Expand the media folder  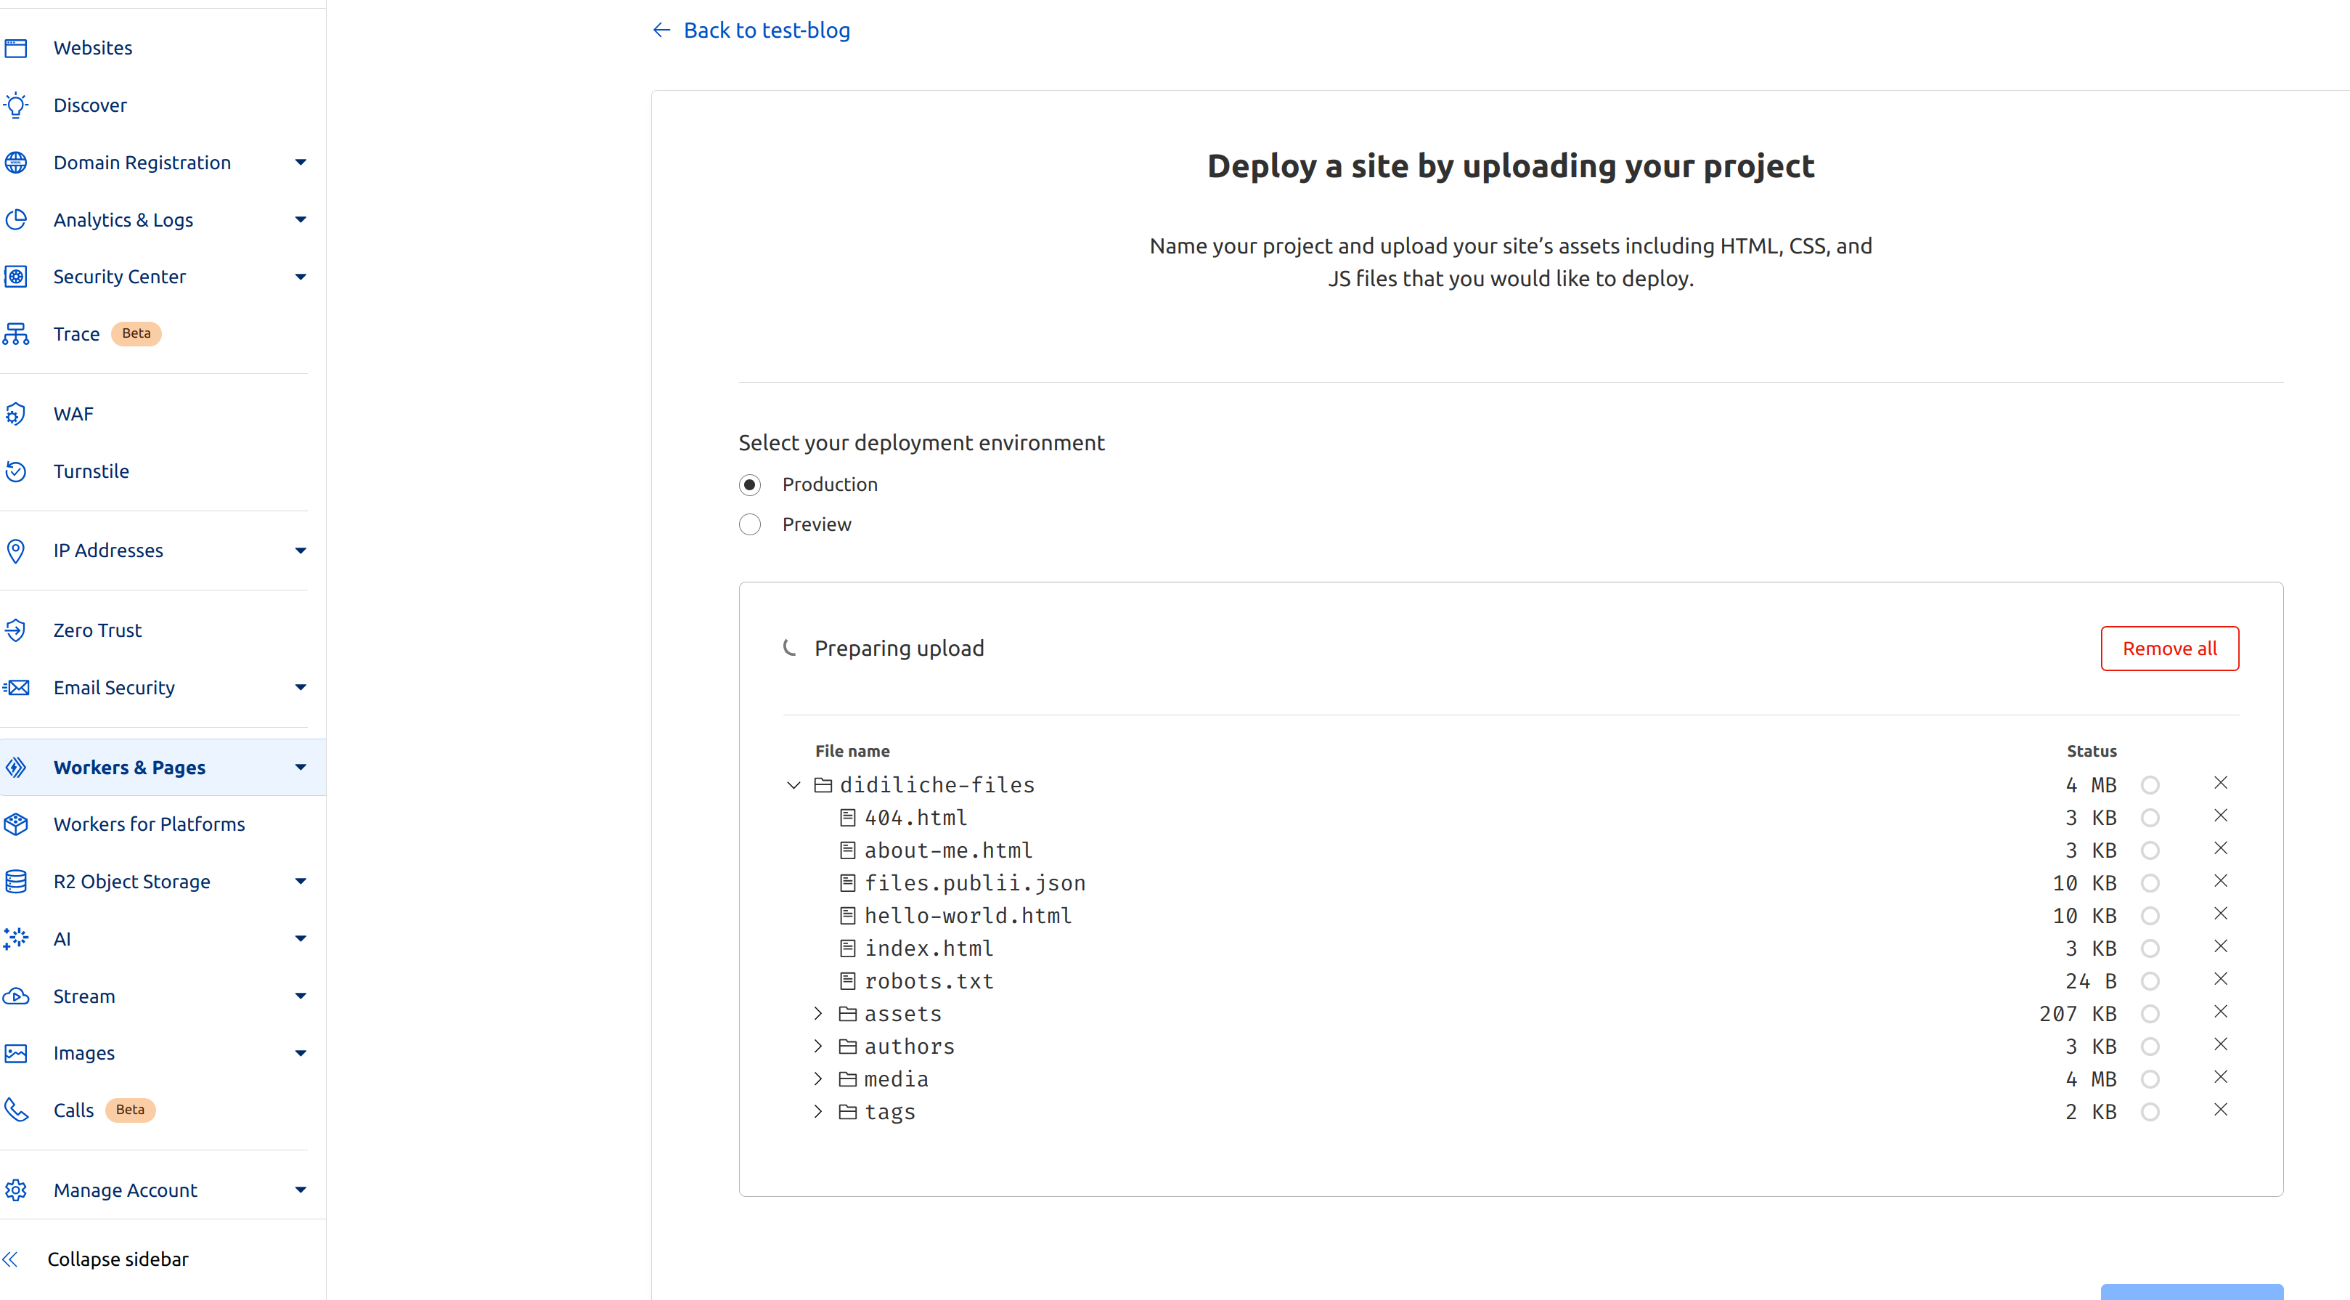[x=818, y=1079]
